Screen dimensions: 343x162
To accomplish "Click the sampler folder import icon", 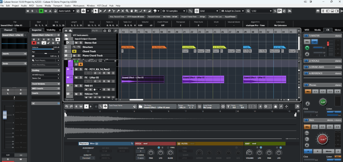I will [x=140, y=106].
